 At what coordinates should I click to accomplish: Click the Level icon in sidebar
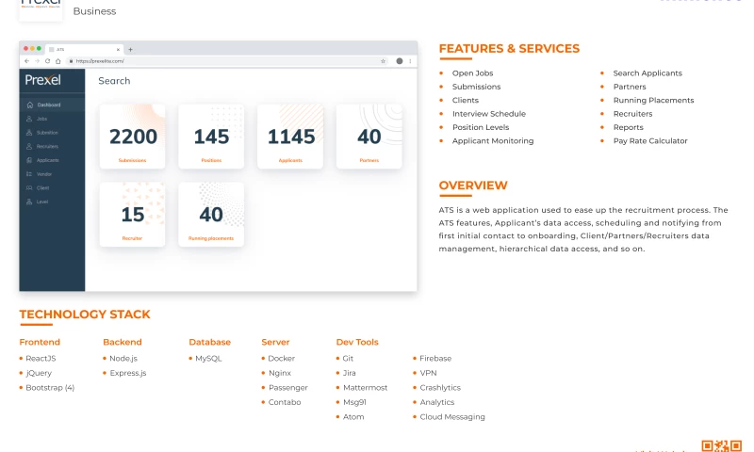tap(30, 202)
